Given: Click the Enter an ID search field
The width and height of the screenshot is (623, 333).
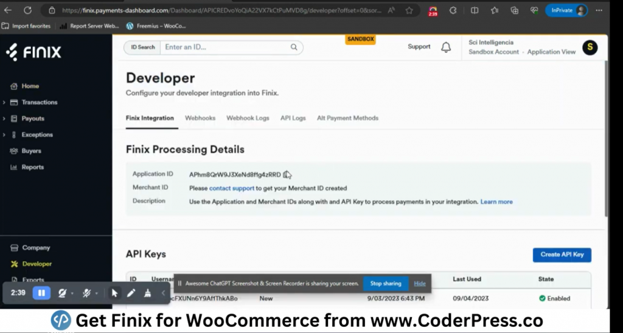Looking at the screenshot, I should point(225,47).
